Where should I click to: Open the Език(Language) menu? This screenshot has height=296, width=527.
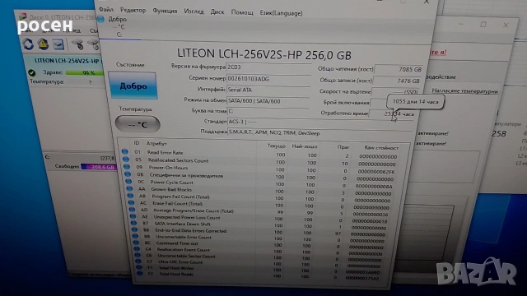pos(281,13)
